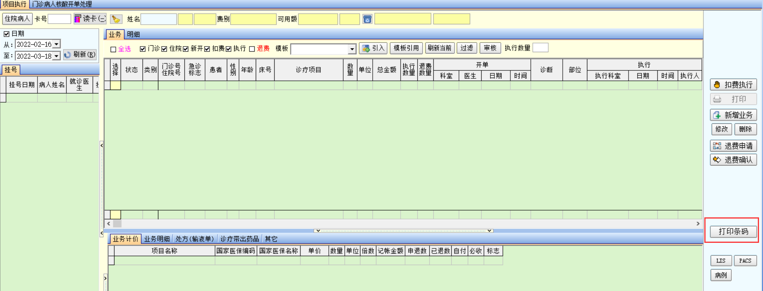This screenshot has width=763, height=291.
Task: Click the 打印条码 barcode button
Action: (733, 231)
